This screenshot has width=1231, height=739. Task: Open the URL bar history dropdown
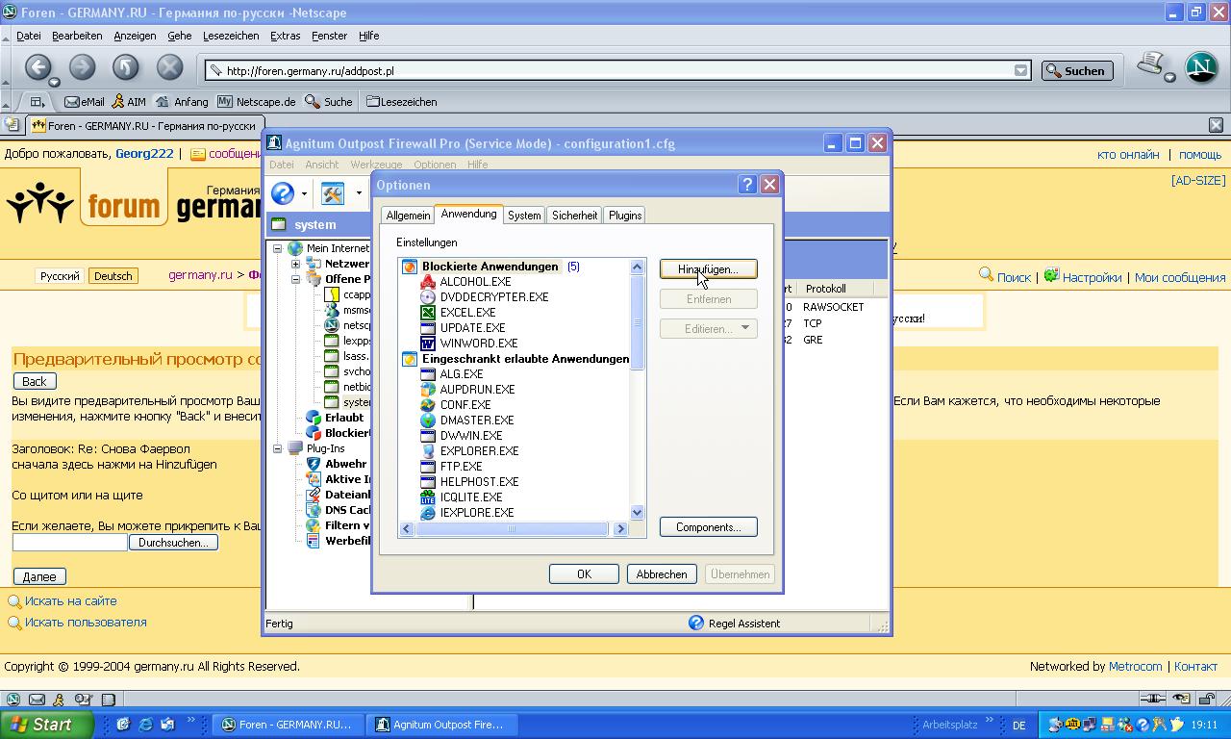[x=1020, y=70]
